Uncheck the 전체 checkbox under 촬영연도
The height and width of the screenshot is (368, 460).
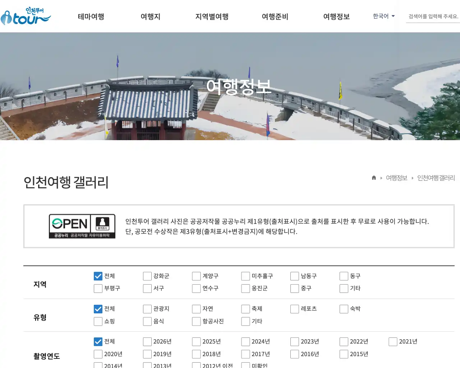pos(98,341)
